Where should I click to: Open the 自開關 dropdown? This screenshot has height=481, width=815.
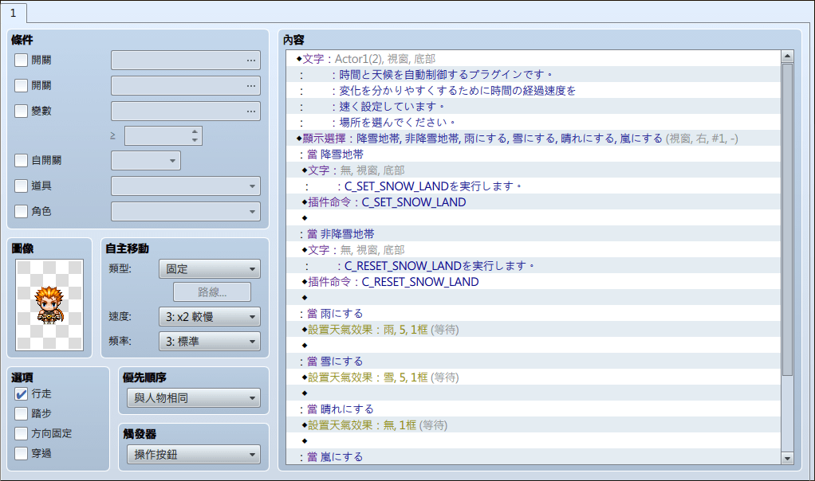tap(146, 160)
